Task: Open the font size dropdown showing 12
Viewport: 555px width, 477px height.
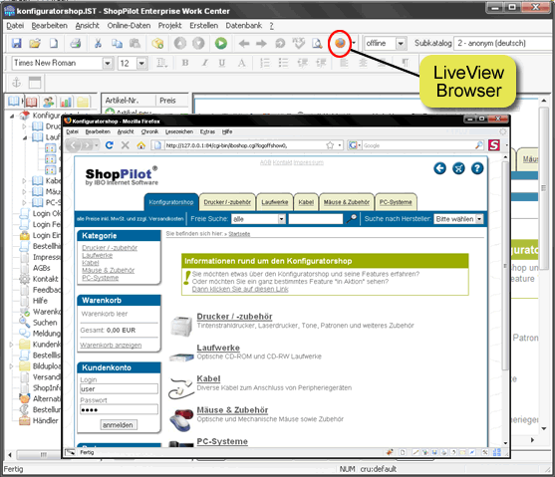Action: click(141, 64)
